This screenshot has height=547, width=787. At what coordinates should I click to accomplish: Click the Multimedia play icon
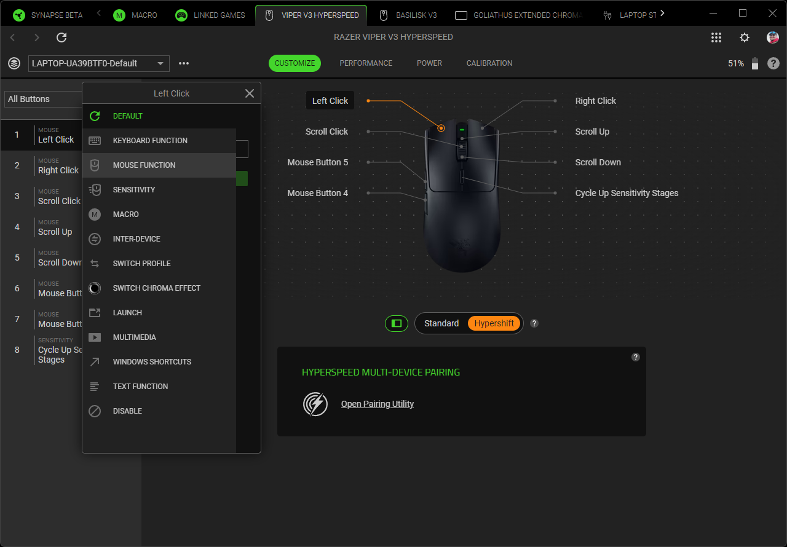(x=95, y=337)
